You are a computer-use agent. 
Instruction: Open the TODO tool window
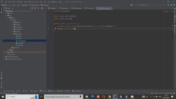(x=25, y=91)
